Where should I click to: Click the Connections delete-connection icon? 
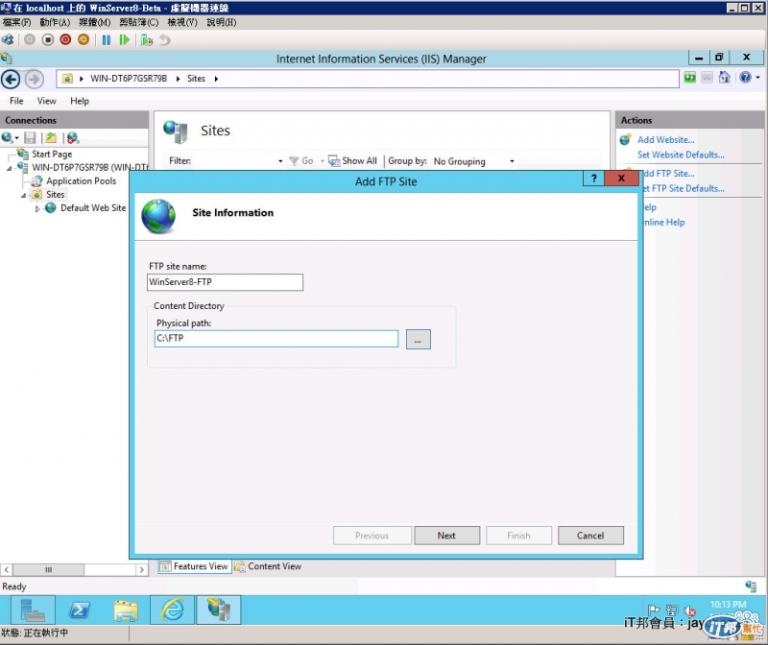click(73, 138)
